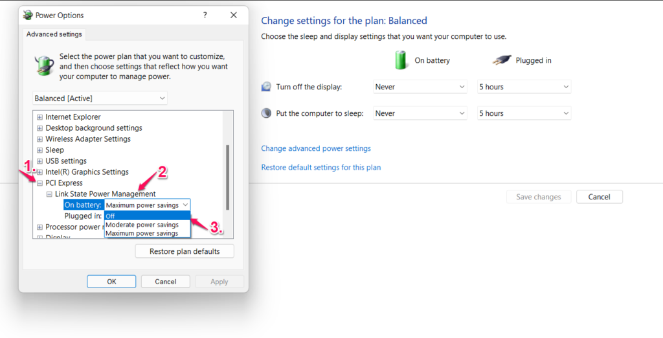
Task: Open On battery display timeout dropdown
Action: (420, 87)
